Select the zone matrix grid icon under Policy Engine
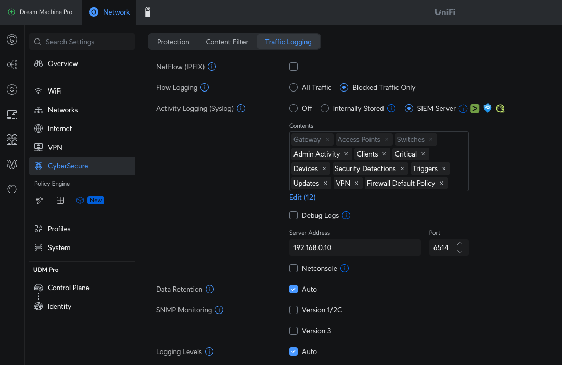The height and width of the screenshot is (365, 562). (60, 200)
